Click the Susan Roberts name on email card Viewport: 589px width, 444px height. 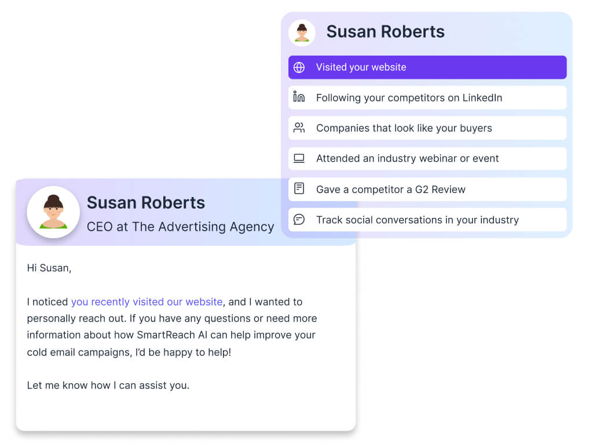tap(146, 203)
